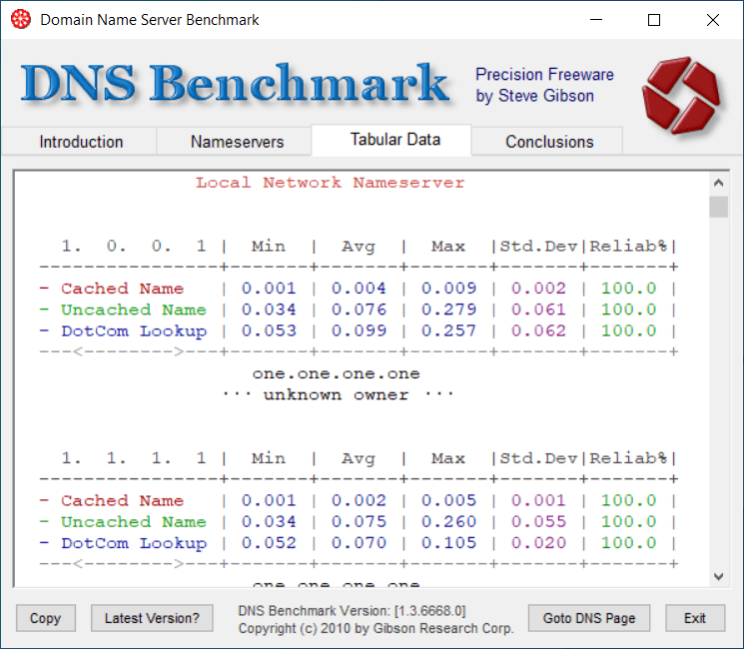Click the 0.052 minimum value
The width and height of the screenshot is (744, 649).
[269, 543]
